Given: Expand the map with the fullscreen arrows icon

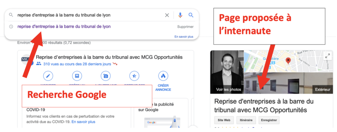Looking at the screenshot, I should click(x=327, y=56).
